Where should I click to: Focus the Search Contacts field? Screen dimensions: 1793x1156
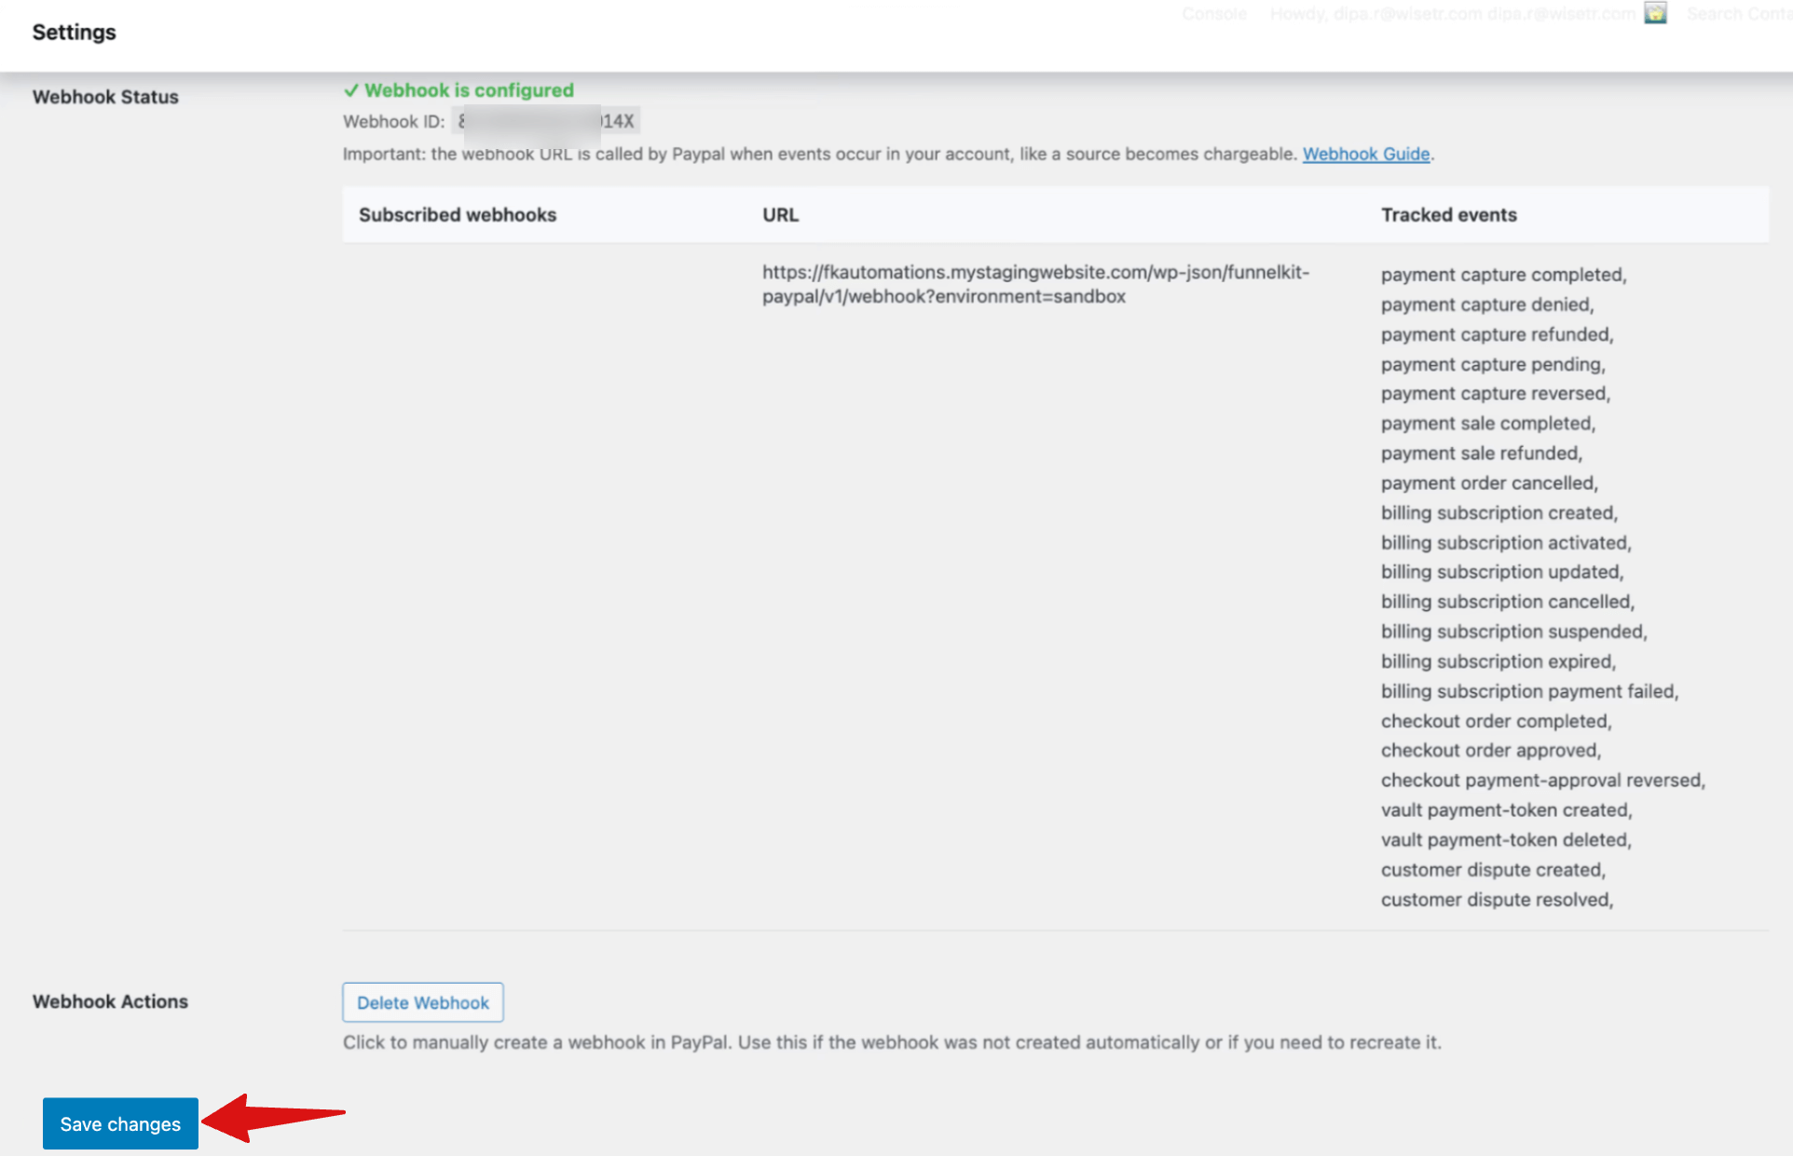(x=1739, y=14)
